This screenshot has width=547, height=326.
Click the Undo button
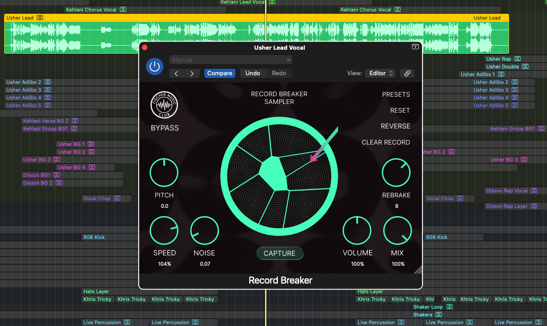click(x=253, y=73)
